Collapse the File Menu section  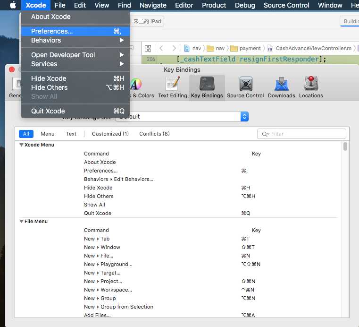click(21, 222)
